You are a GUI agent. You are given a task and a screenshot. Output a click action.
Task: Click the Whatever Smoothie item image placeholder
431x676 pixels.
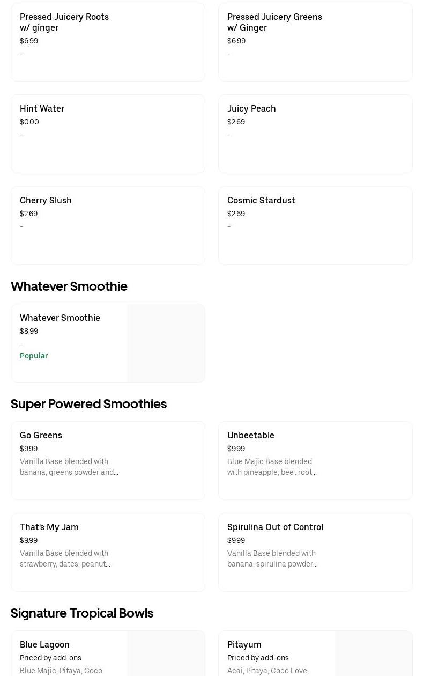point(166,343)
